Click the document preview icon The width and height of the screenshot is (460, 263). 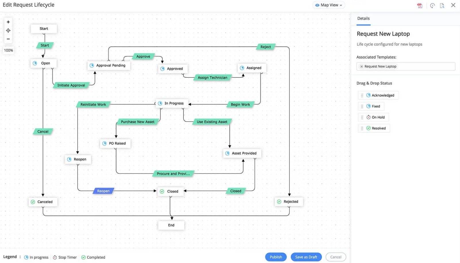[442, 5]
